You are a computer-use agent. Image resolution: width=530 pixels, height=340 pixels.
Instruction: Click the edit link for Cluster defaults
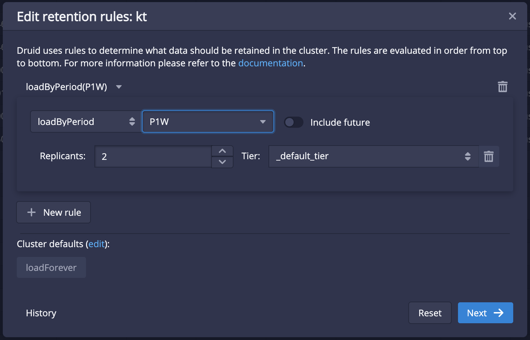click(x=96, y=244)
